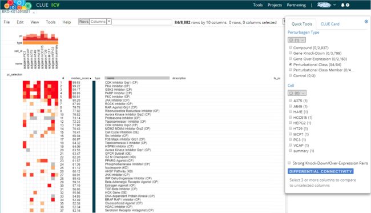Switch to the CLUE Card tab
The image size is (371, 213).
coord(330,24)
